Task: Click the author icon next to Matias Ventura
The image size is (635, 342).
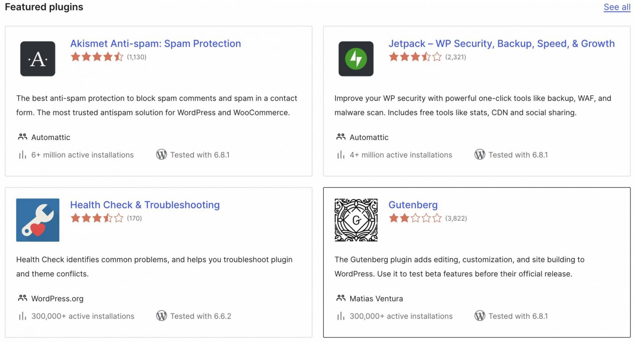Action: 341,298
